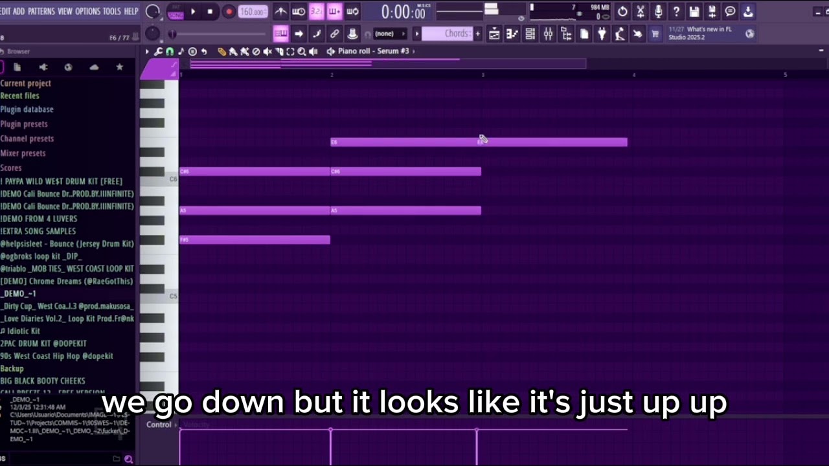829x466 pixels.
Task: Click the note-to-piano-keyboard stamp icon
Action: (x=352, y=34)
